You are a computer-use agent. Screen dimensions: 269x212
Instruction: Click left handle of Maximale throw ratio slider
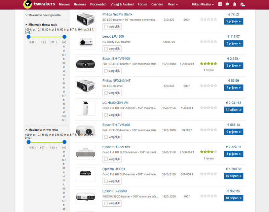[x=29, y=142]
